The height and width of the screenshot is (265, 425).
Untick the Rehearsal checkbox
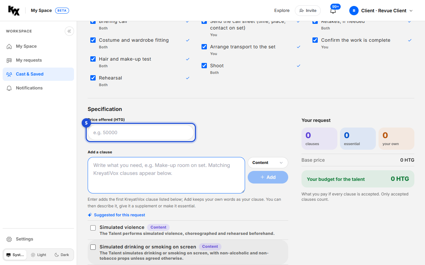(x=93, y=78)
